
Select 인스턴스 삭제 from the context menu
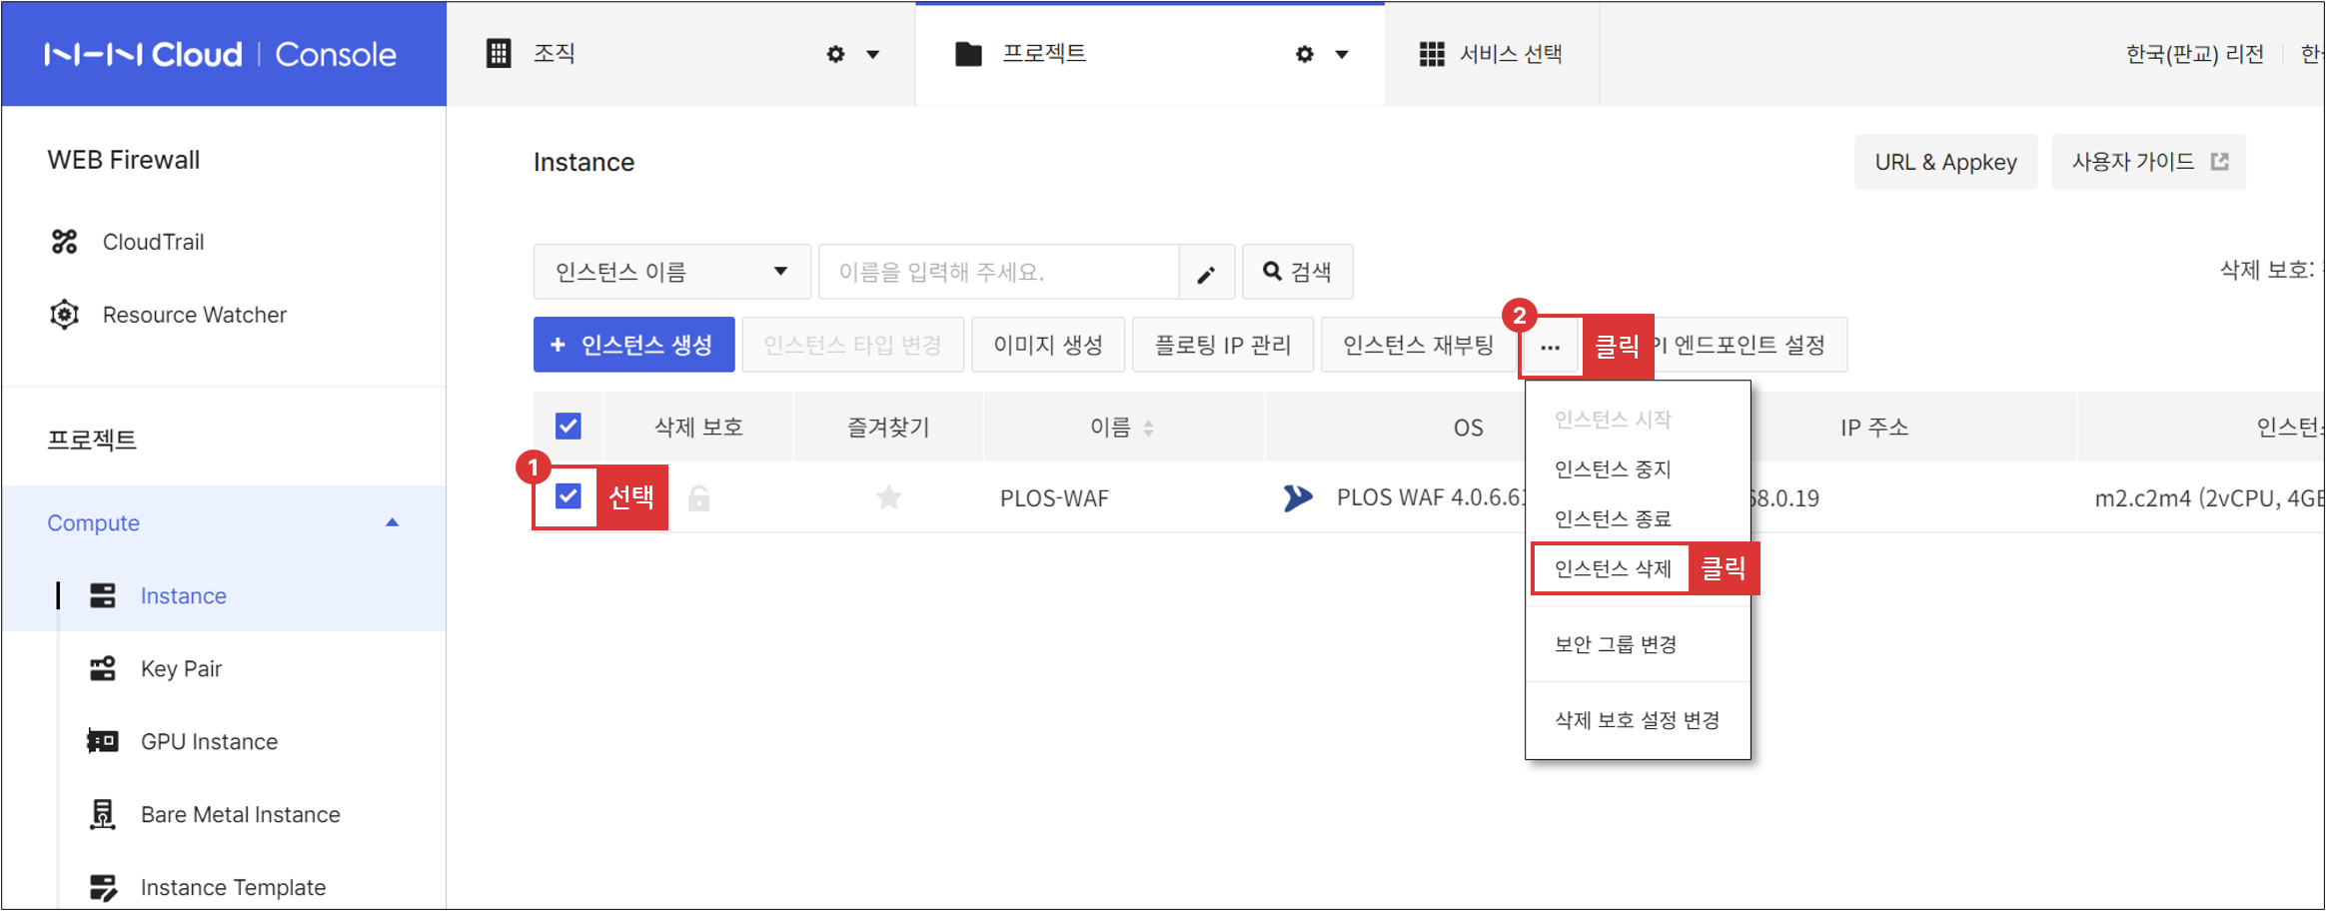[1610, 567]
